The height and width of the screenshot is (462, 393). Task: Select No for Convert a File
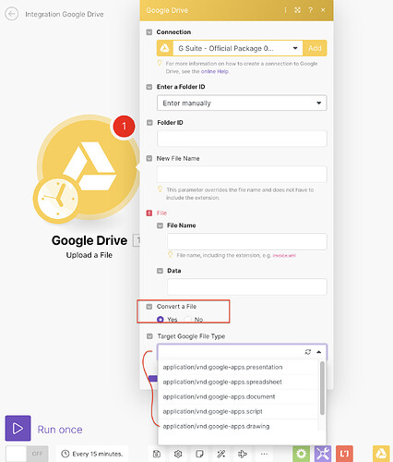[x=187, y=320]
